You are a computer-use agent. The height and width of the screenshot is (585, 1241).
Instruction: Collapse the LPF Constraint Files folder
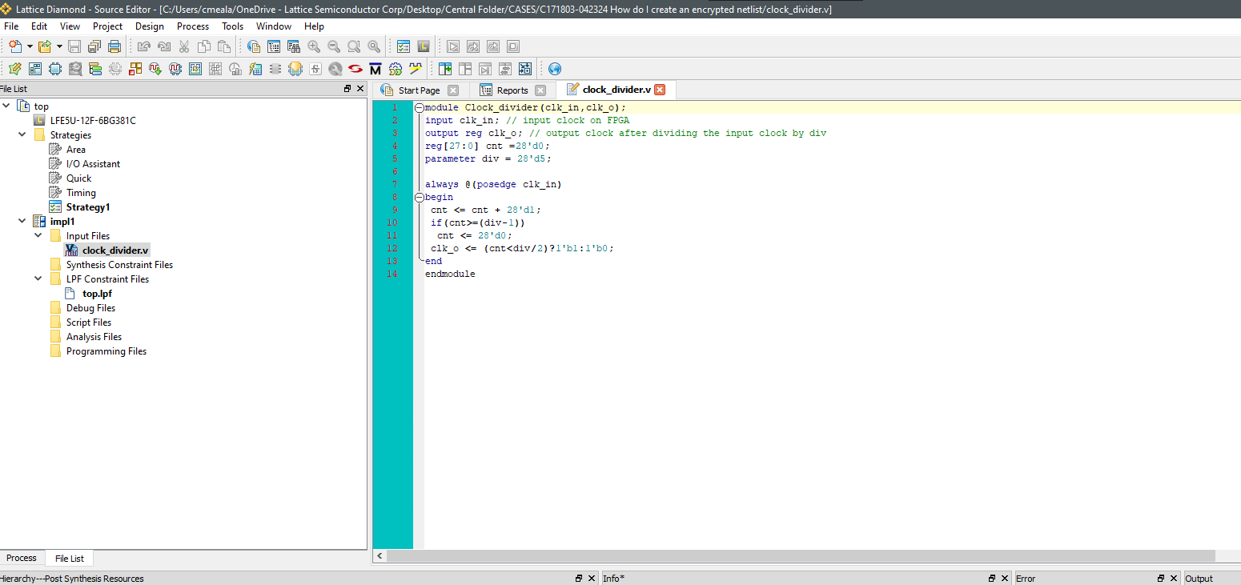tap(38, 279)
